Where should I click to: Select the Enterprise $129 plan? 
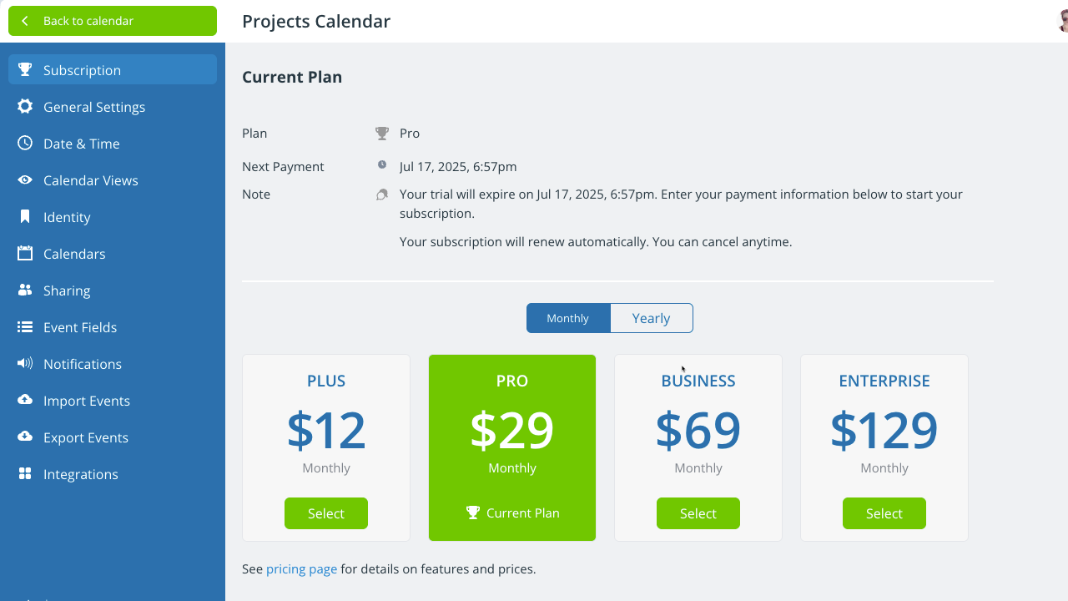(884, 513)
